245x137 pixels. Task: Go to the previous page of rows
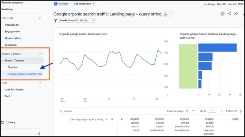click(222, 111)
